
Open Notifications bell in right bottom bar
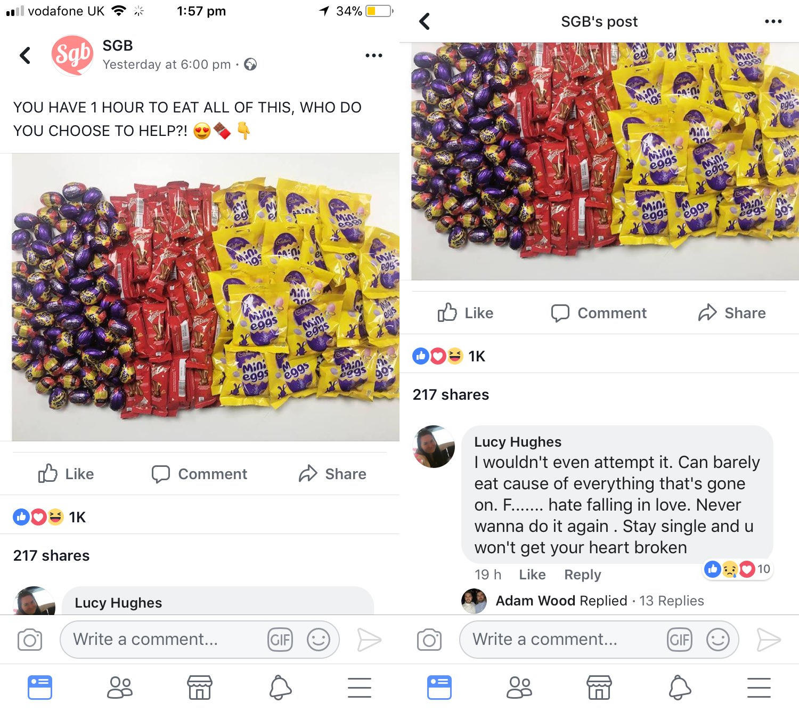pos(679,687)
